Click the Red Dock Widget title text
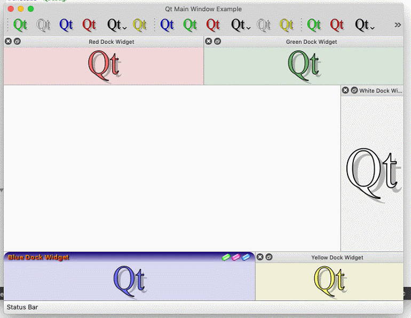Image resolution: width=411 pixels, height=318 pixels. point(112,42)
